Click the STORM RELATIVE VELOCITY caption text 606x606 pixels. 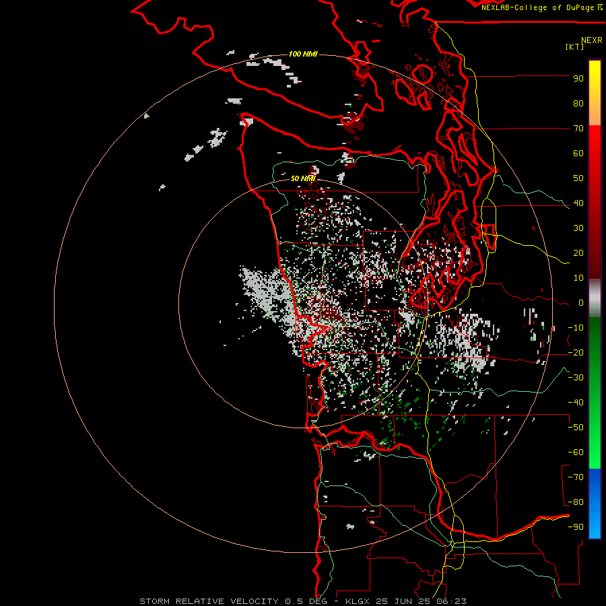pos(210,601)
